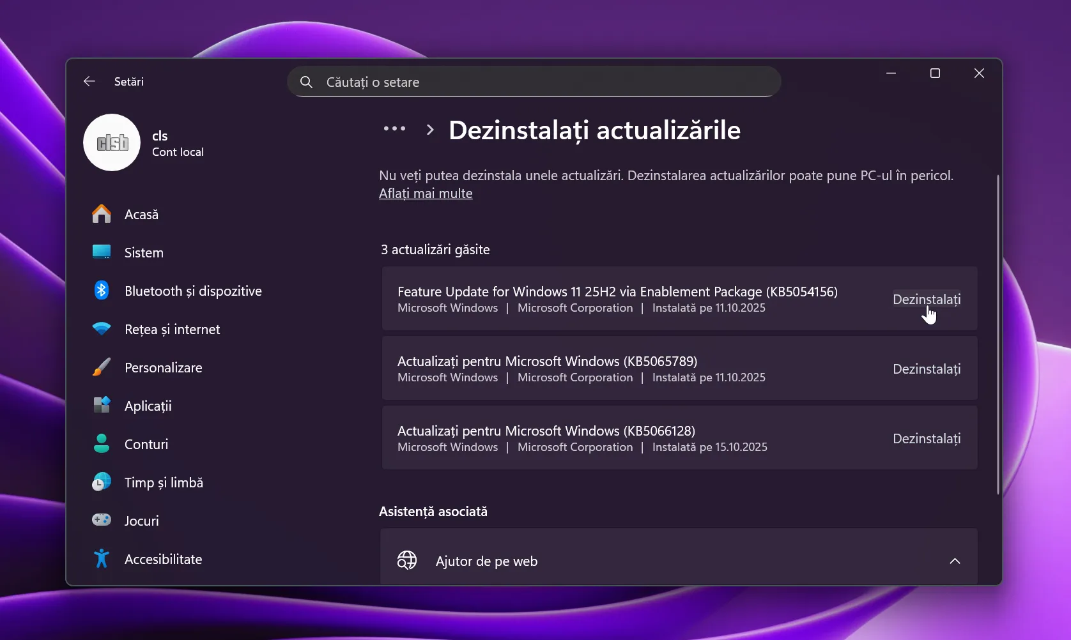Uninstall the KB5054156 feature update
This screenshot has height=640, width=1071.
(x=926, y=299)
